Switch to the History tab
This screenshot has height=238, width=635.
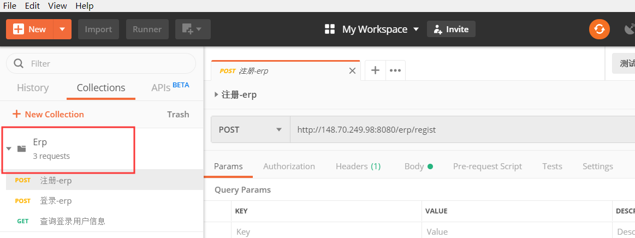33,88
